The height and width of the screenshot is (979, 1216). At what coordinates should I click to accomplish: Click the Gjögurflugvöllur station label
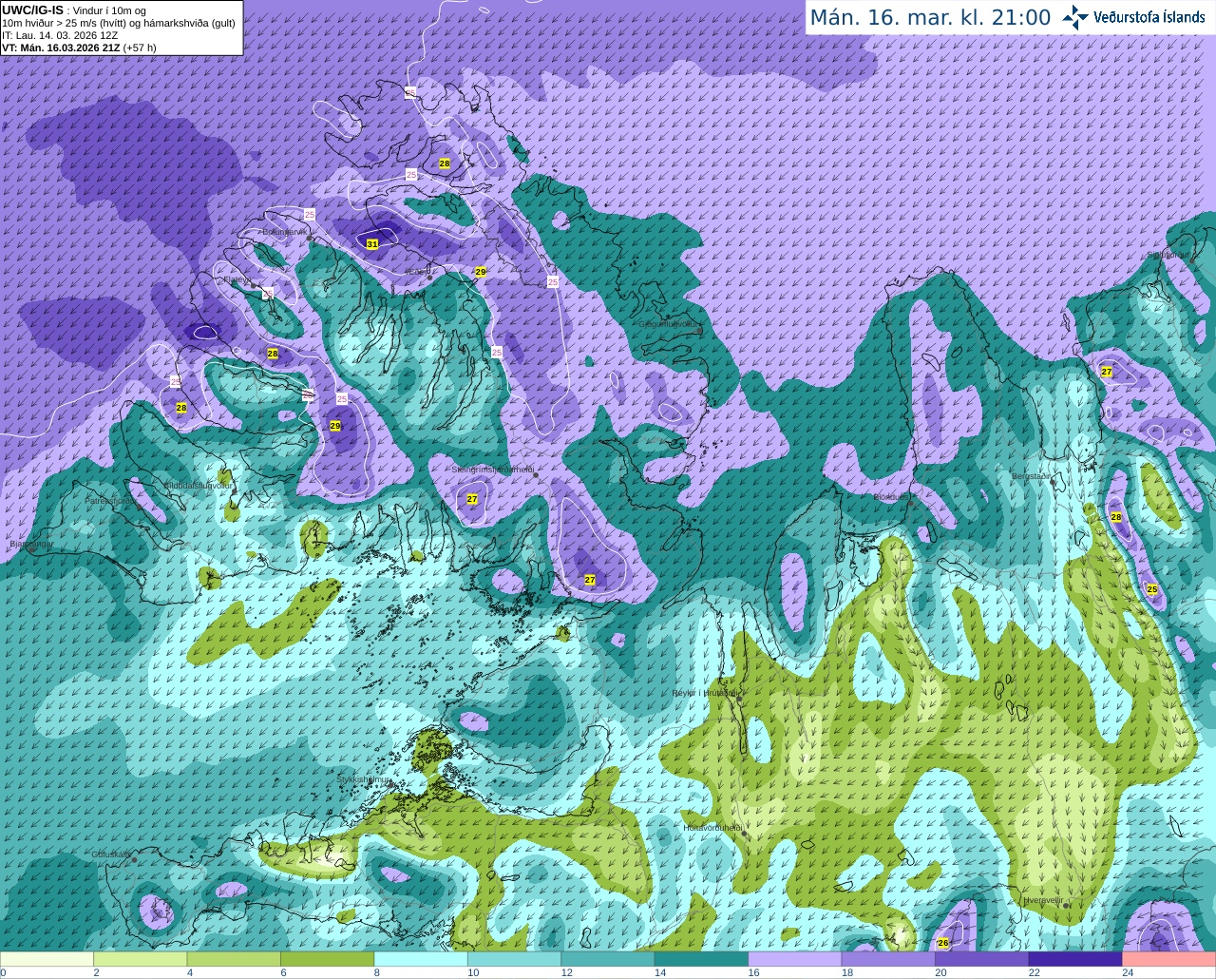point(670,324)
